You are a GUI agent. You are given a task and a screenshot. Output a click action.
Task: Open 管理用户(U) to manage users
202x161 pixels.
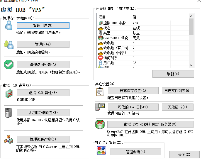click(43, 26)
